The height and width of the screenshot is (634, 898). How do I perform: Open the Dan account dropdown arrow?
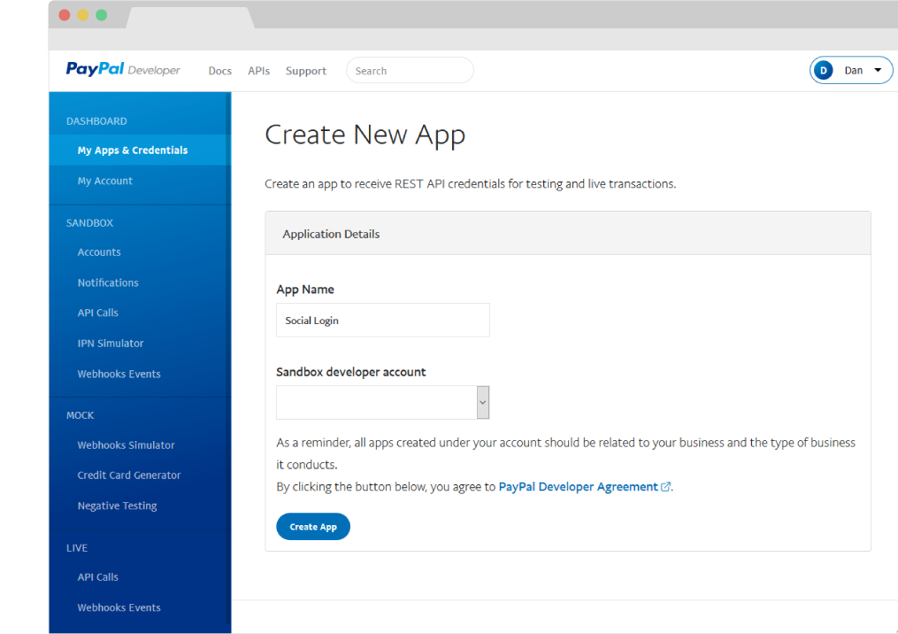[877, 71]
